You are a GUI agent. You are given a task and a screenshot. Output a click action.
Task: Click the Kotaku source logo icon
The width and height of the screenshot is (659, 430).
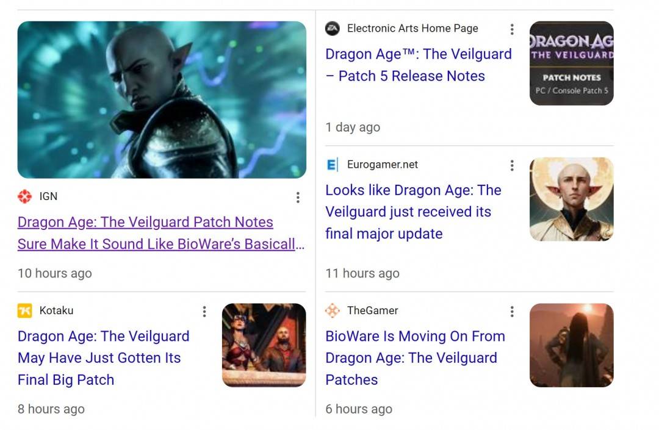point(25,310)
